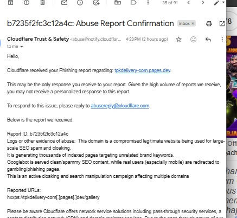Report this email as spam
Image resolution: width=237 pixels, height=218 pixels.
point(27,2)
